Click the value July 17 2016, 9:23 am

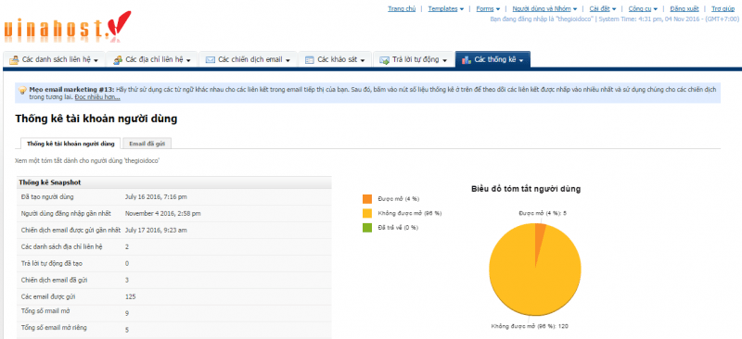[157, 231]
